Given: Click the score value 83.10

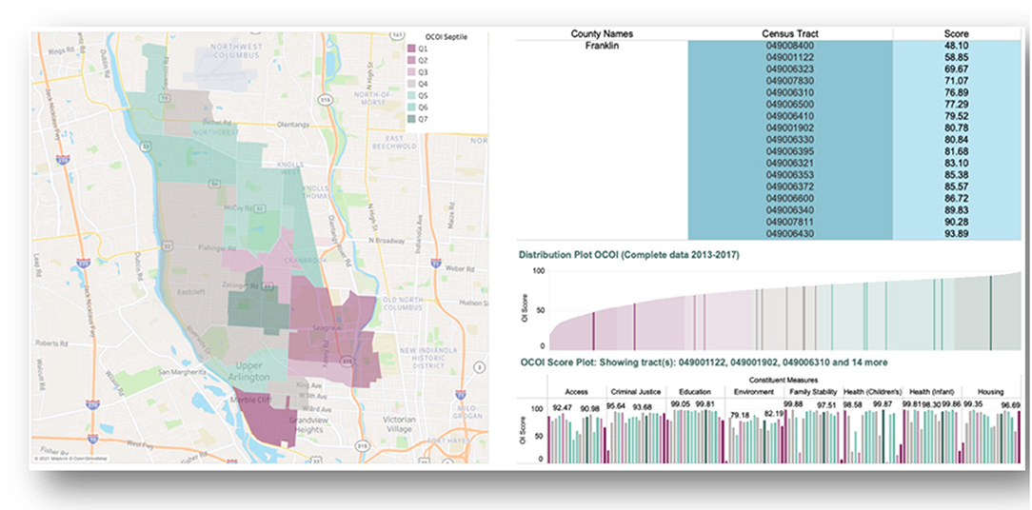Looking at the screenshot, I should tap(956, 164).
